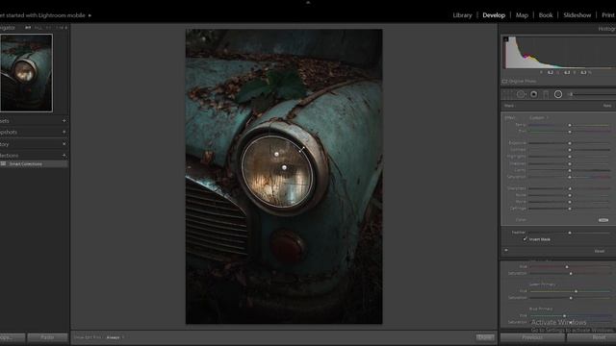Collapse the top panel with the arrow
This screenshot has height=346, width=616.
(x=308, y=2)
